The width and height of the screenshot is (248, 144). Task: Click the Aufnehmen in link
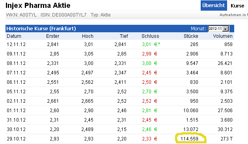click(x=233, y=15)
